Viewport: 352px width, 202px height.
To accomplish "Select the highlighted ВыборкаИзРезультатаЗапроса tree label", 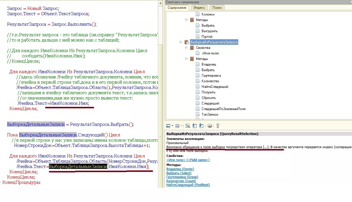I will pyautogui.click(x=214, y=42).
